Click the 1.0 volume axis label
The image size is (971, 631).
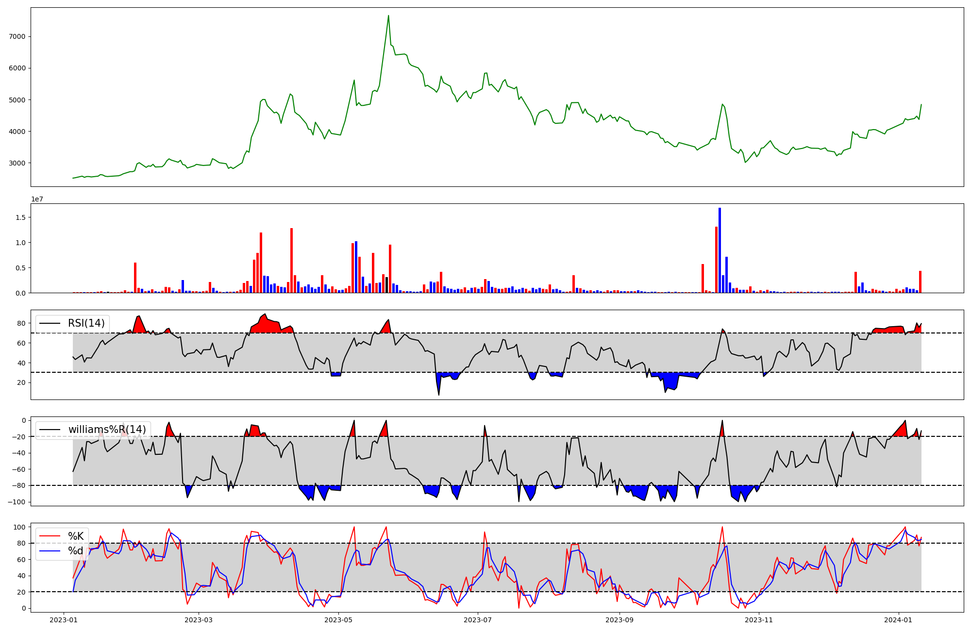(20, 243)
